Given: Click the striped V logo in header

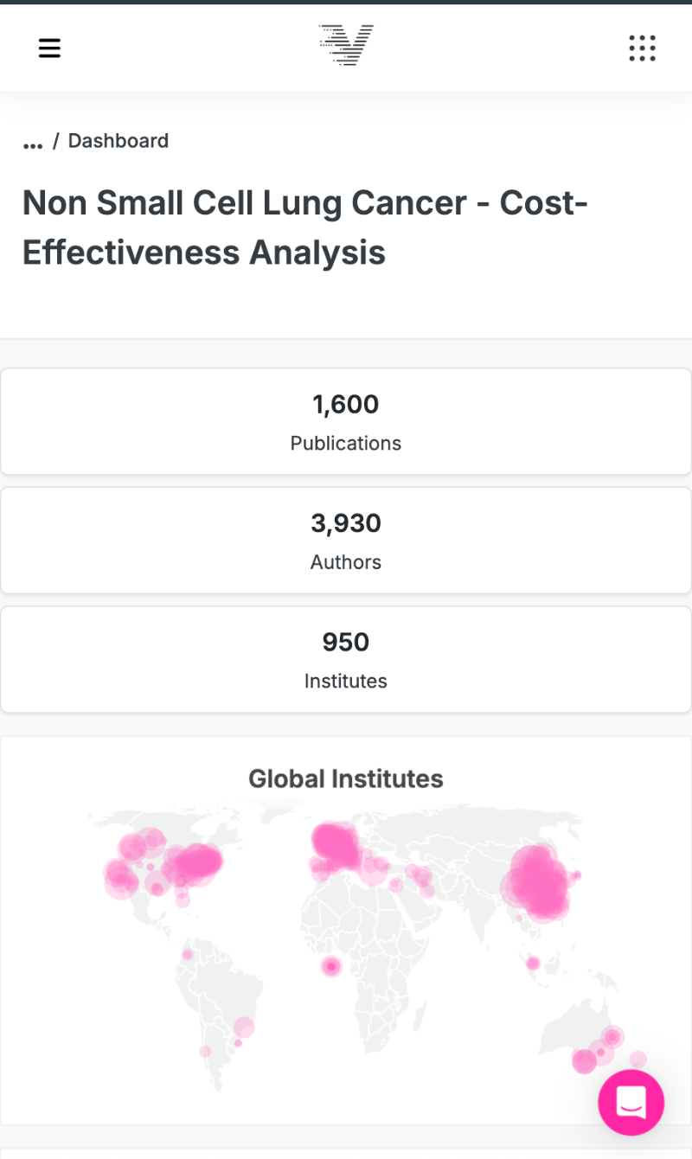Looking at the screenshot, I should click(x=346, y=46).
